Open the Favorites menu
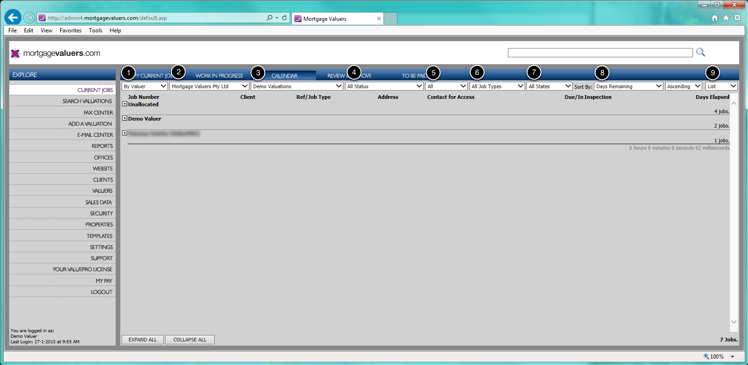 pos(70,30)
